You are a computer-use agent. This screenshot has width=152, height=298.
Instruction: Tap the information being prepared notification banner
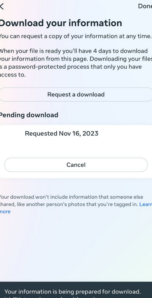tap(76, 290)
